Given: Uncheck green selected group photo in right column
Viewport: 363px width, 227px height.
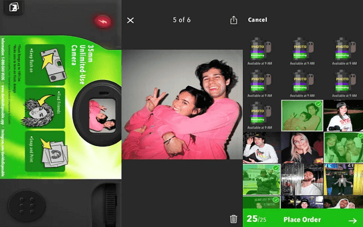Looking at the screenshot, I should (x=343, y=148).
